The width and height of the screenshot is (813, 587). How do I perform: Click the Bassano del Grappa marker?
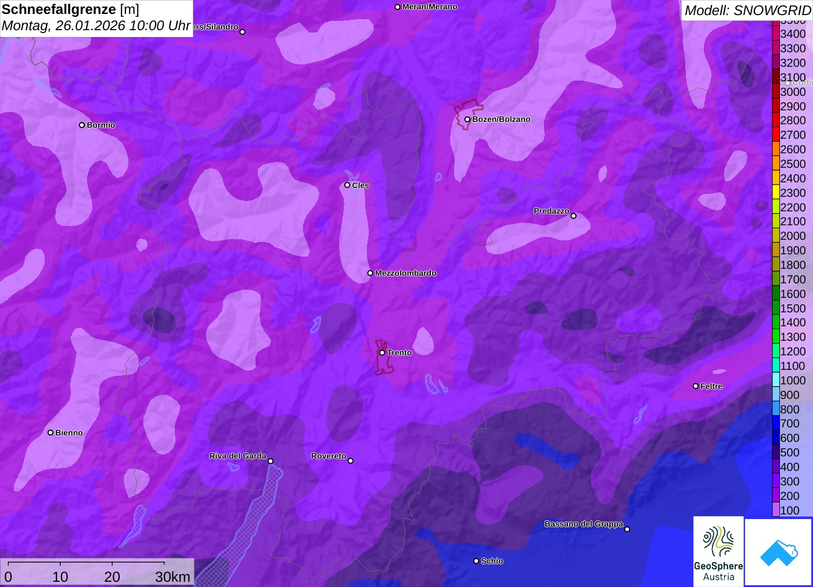click(627, 529)
